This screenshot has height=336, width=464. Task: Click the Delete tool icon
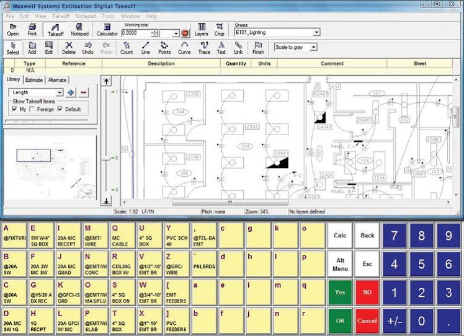[x=69, y=48]
